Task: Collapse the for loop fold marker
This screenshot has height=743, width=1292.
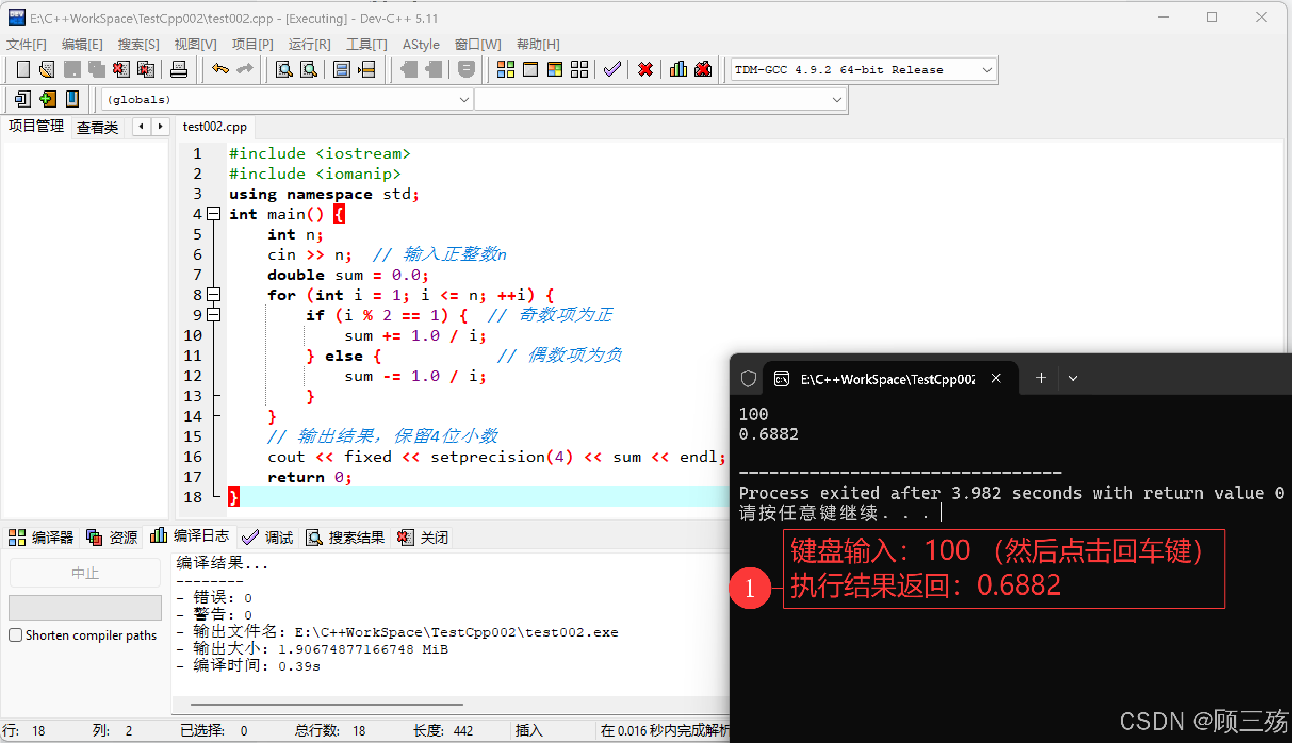Action: click(214, 295)
